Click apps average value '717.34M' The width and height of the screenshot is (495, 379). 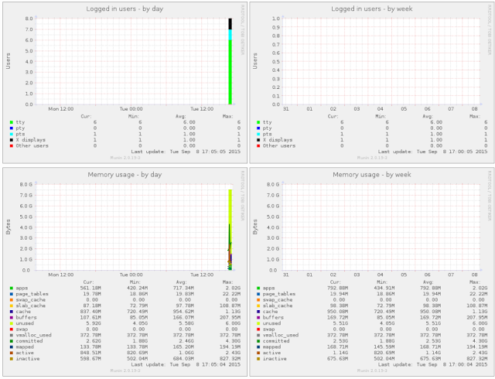coord(183,288)
